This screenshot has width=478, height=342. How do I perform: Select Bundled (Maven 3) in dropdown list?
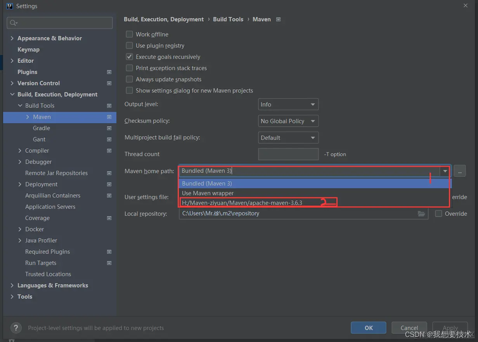coord(315,183)
